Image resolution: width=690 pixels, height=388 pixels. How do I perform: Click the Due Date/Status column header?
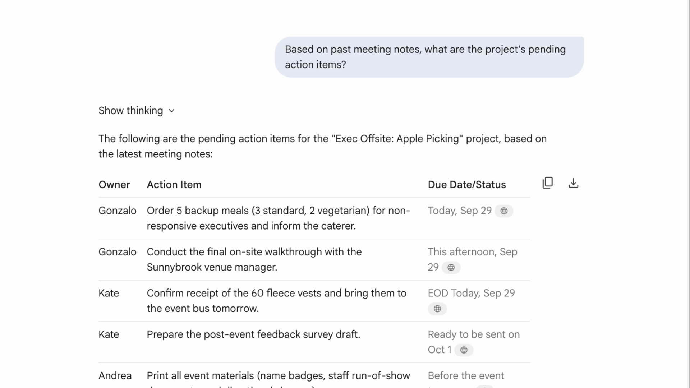[x=466, y=185]
